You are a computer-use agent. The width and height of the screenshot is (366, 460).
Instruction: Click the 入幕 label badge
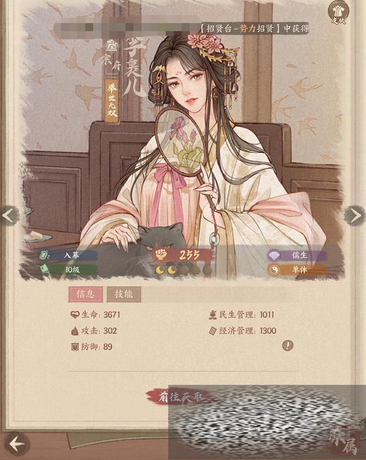pos(69,255)
